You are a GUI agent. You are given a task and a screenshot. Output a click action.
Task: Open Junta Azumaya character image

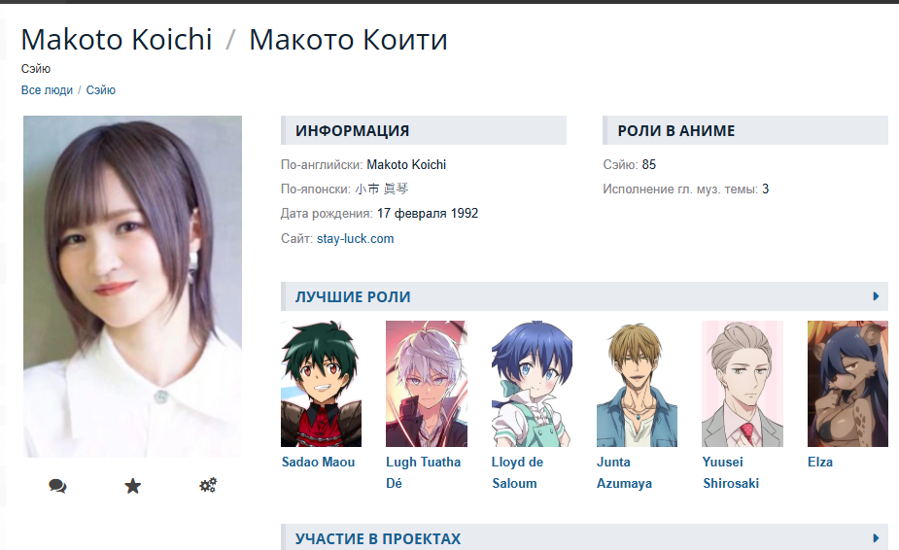pos(637,384)
